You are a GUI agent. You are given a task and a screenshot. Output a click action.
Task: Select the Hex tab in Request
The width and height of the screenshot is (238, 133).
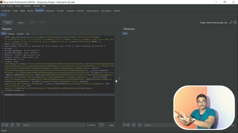point(28,34)
